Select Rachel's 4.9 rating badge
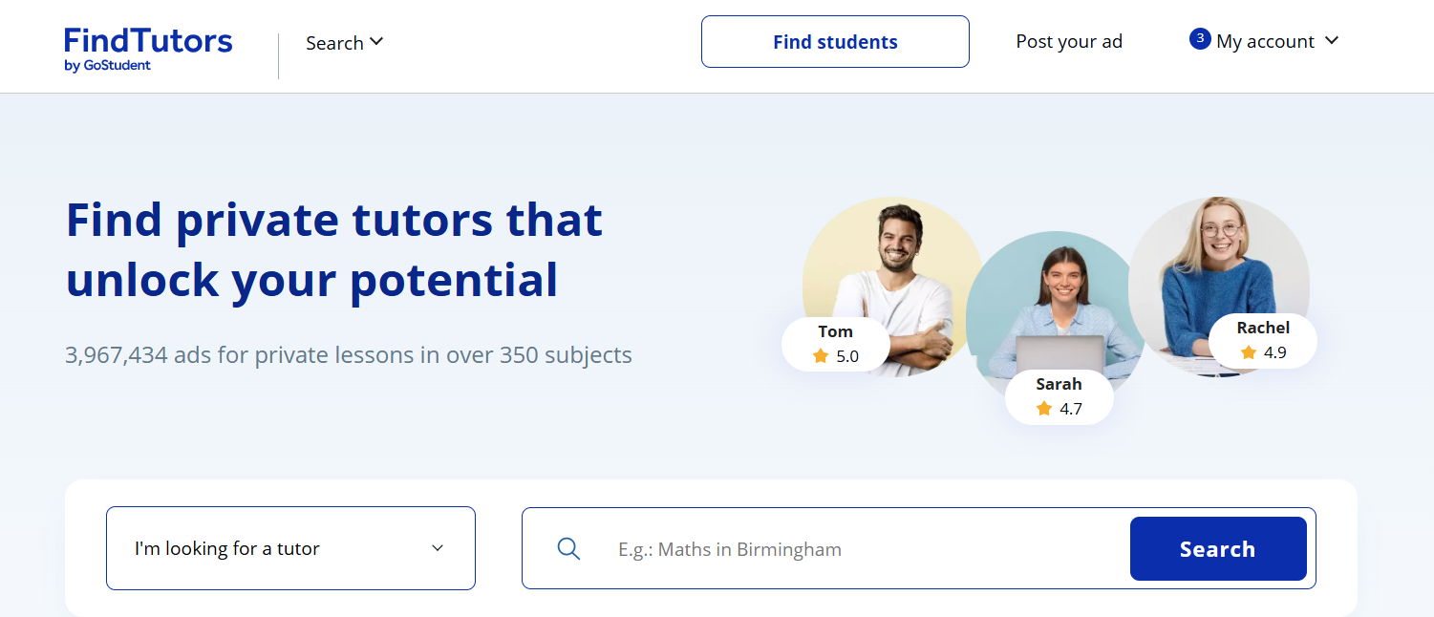1434x617 pixels. click(x=1263, y=341)
